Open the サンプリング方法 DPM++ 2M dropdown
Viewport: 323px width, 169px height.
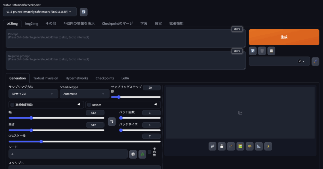click(33, 94)
